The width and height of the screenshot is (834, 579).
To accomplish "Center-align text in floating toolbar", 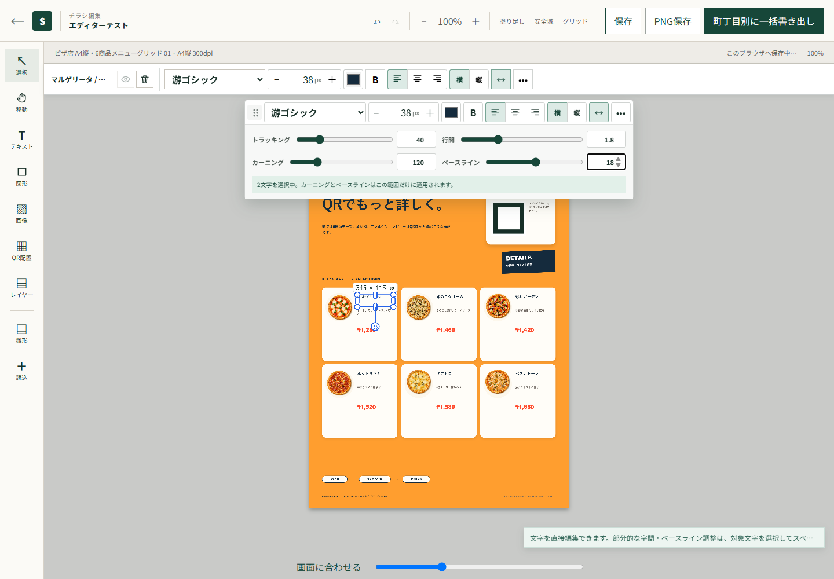I will tap(515, 113).
